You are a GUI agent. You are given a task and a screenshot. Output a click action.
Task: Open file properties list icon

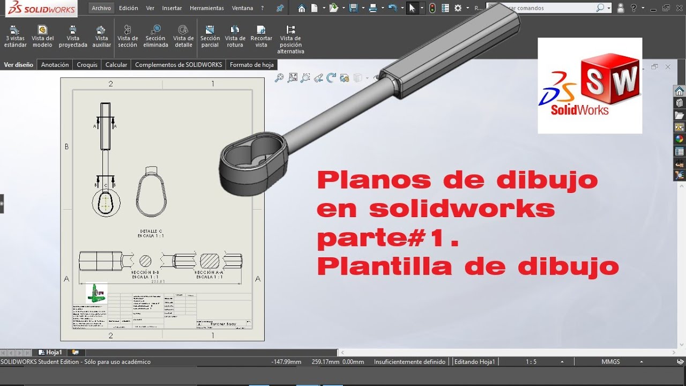pos(445,8)
